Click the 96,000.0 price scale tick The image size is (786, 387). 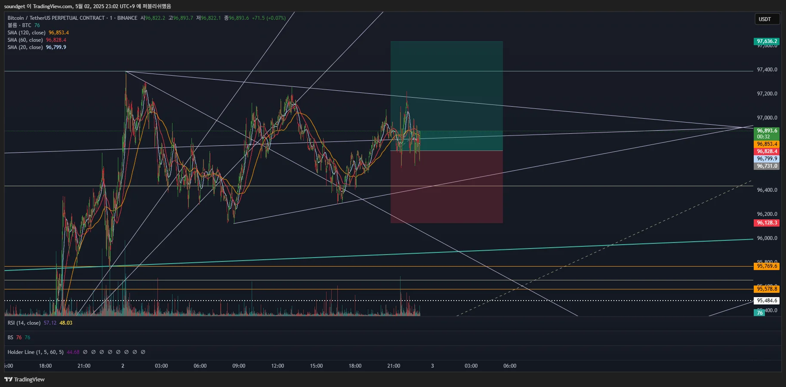[x=767, y=238]
